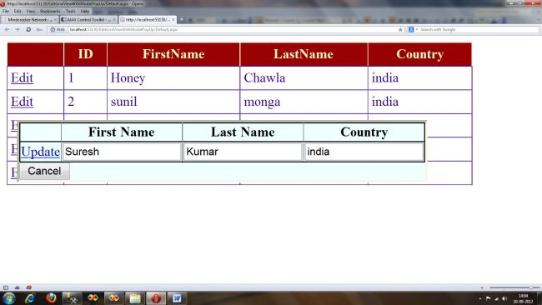
Task: Open a new tab with plus button
Action: click(x=182, y=20)
